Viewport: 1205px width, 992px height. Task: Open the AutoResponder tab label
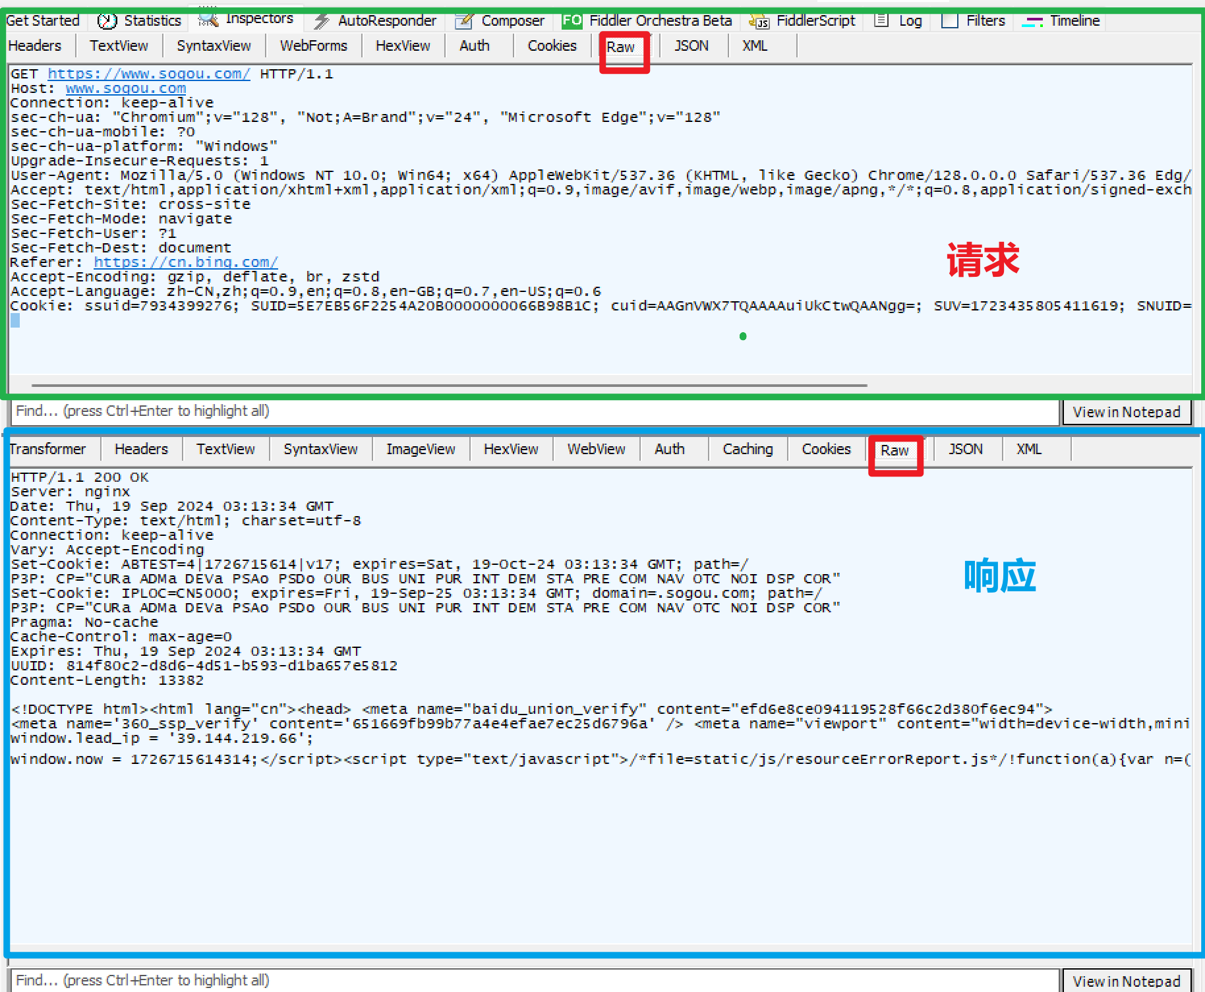[x=387, y=20]
